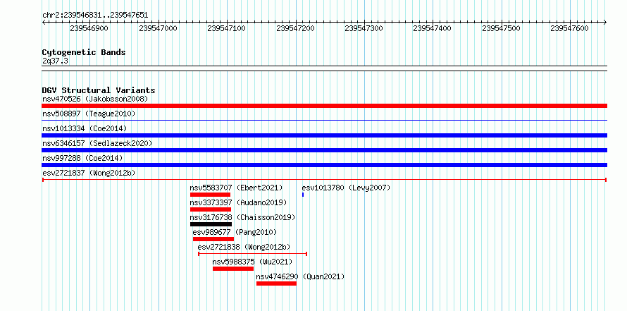627x311 pixels.
Task: Click ruler position 239547400
Action: pos(433,28)
